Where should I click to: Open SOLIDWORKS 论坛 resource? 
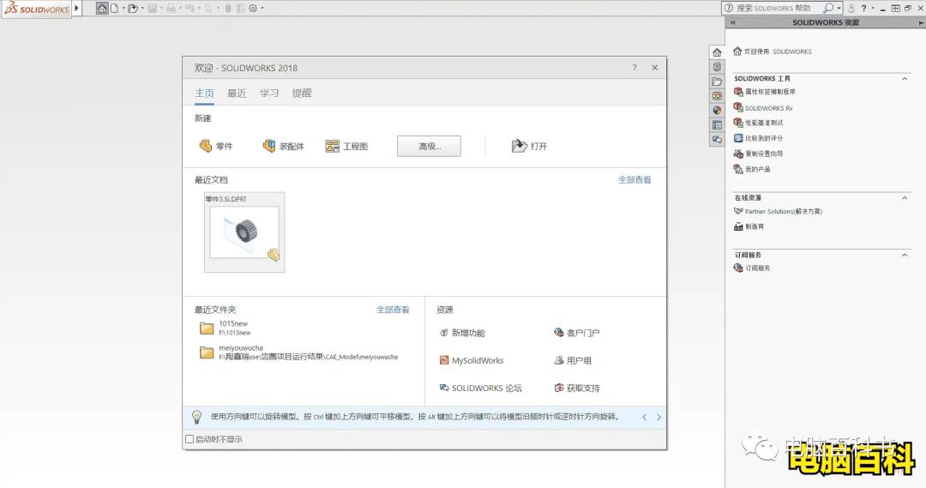481,389
